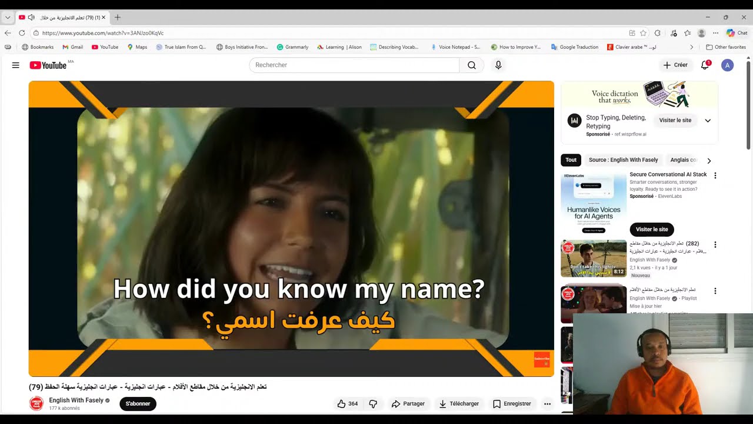The width and height of the screenshot is (753, 424).
Task: Go back to the previous page
Action: [8, 33]
